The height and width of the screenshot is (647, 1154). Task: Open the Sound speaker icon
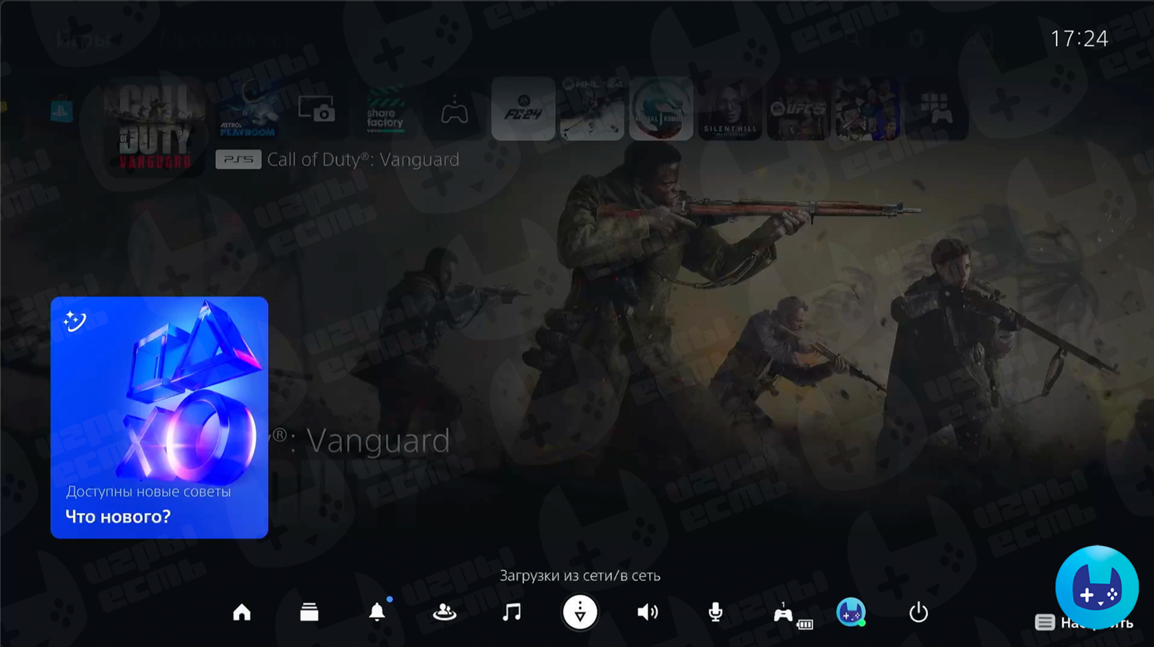pyautogui.click(x=647, y=612)
